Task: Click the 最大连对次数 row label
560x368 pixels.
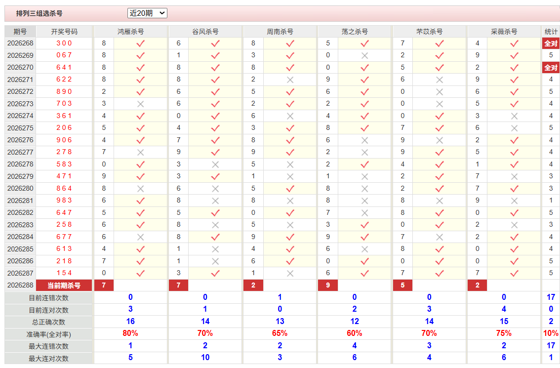Action: 48,358
